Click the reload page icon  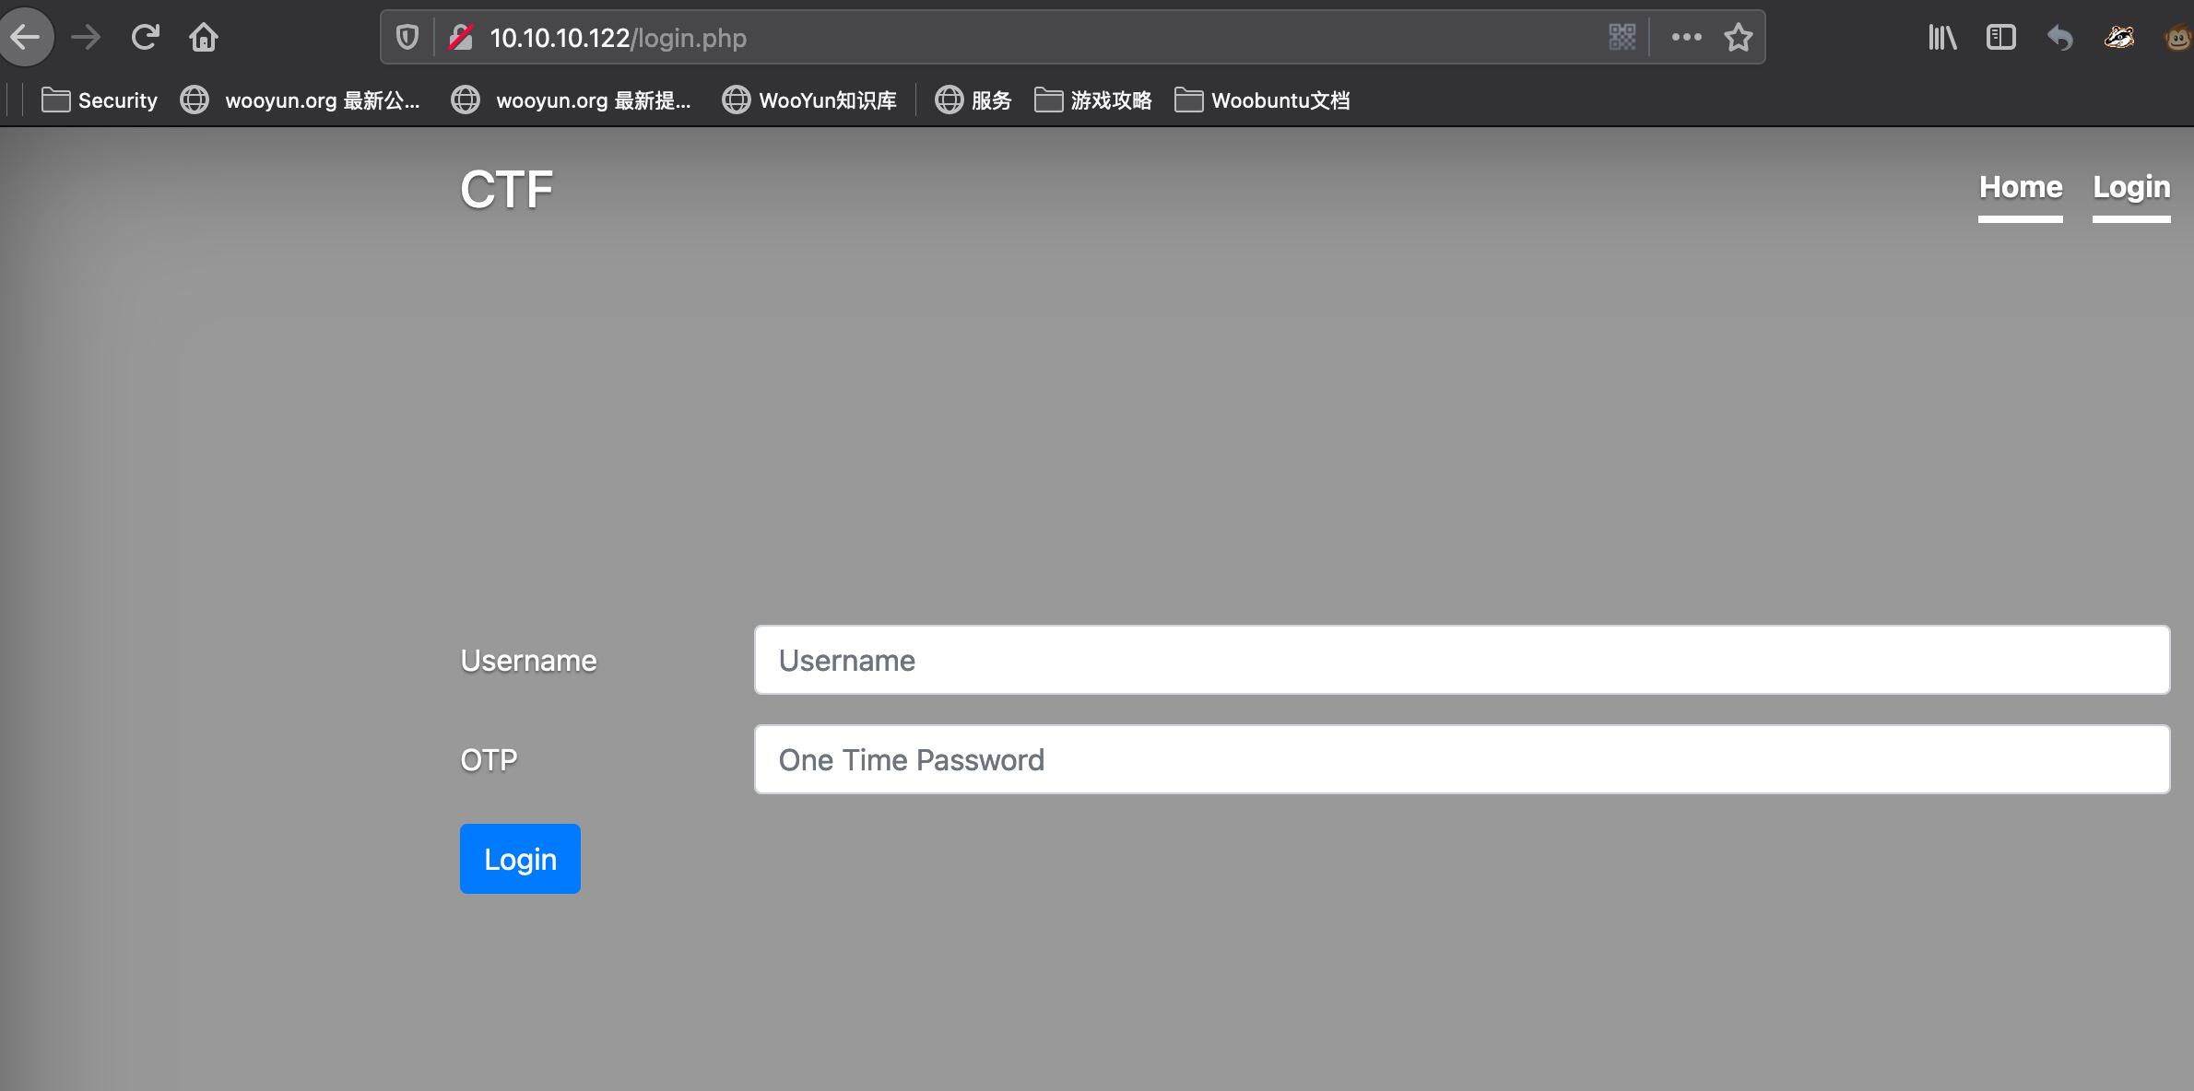click(x=145, y=37)
